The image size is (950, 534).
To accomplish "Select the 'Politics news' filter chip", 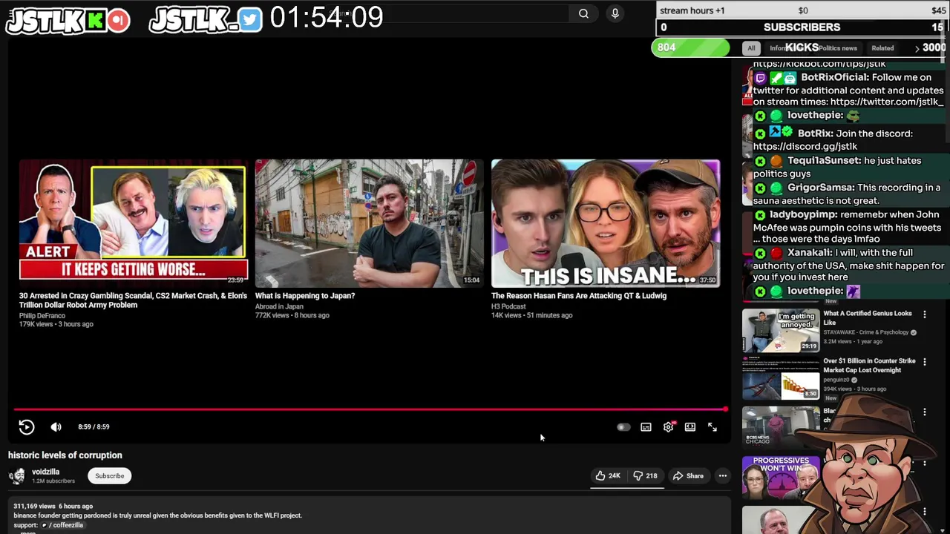I will (838, 48).
